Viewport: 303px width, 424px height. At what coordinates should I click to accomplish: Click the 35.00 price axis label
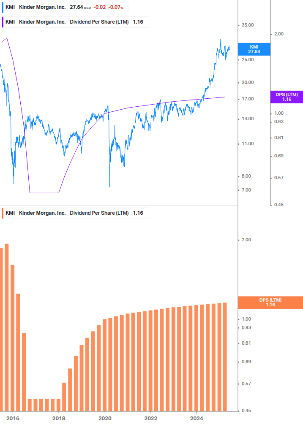(x=248, y=25)
